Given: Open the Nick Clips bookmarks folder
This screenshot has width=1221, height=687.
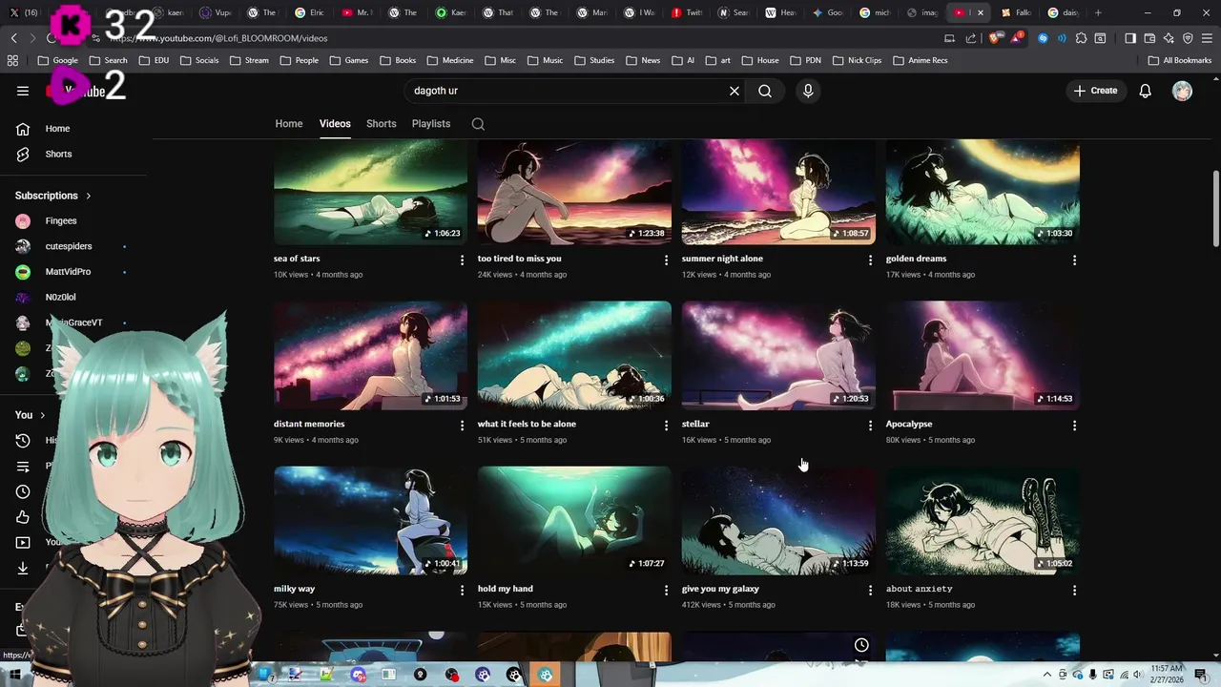Looking at the screenshot, I should [857, 60].
